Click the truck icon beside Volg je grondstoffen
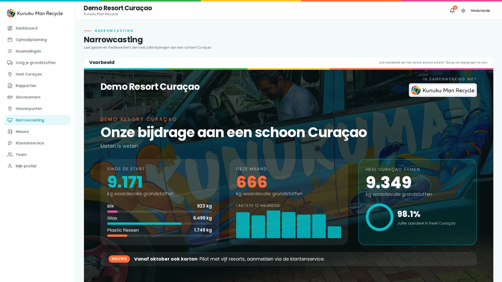 tap(10, 63)
